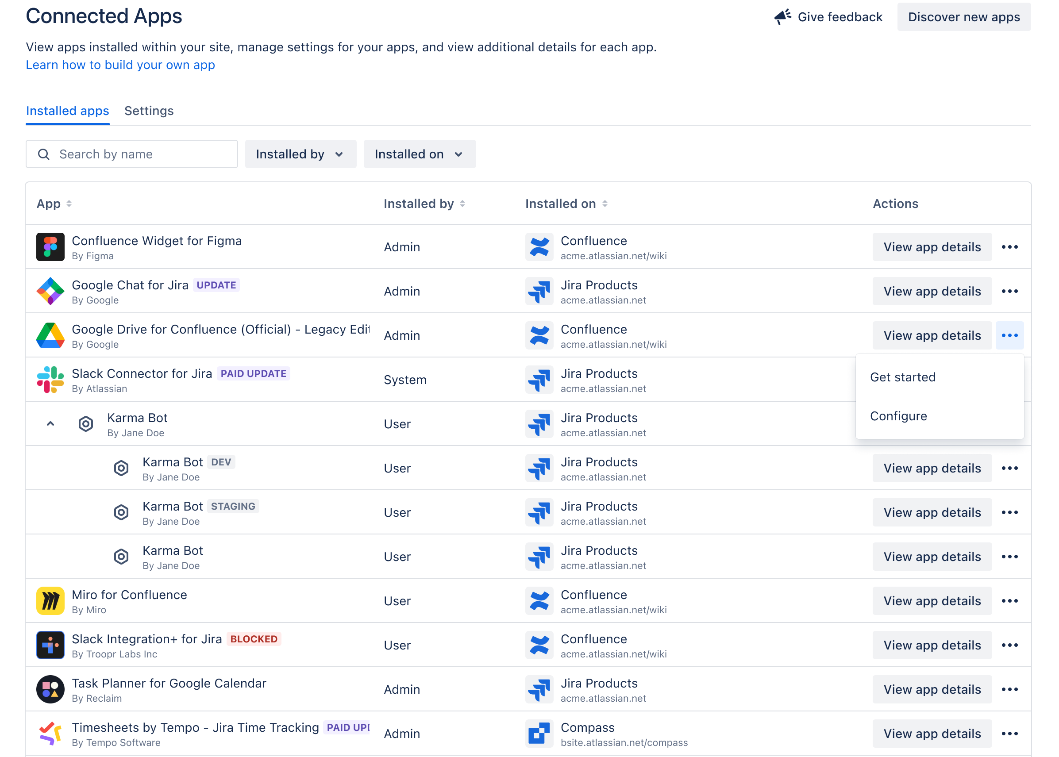This screenshot has width=1059, height=757.
Task: Switch to the Installed apps tab
Action: click(68, 111)
